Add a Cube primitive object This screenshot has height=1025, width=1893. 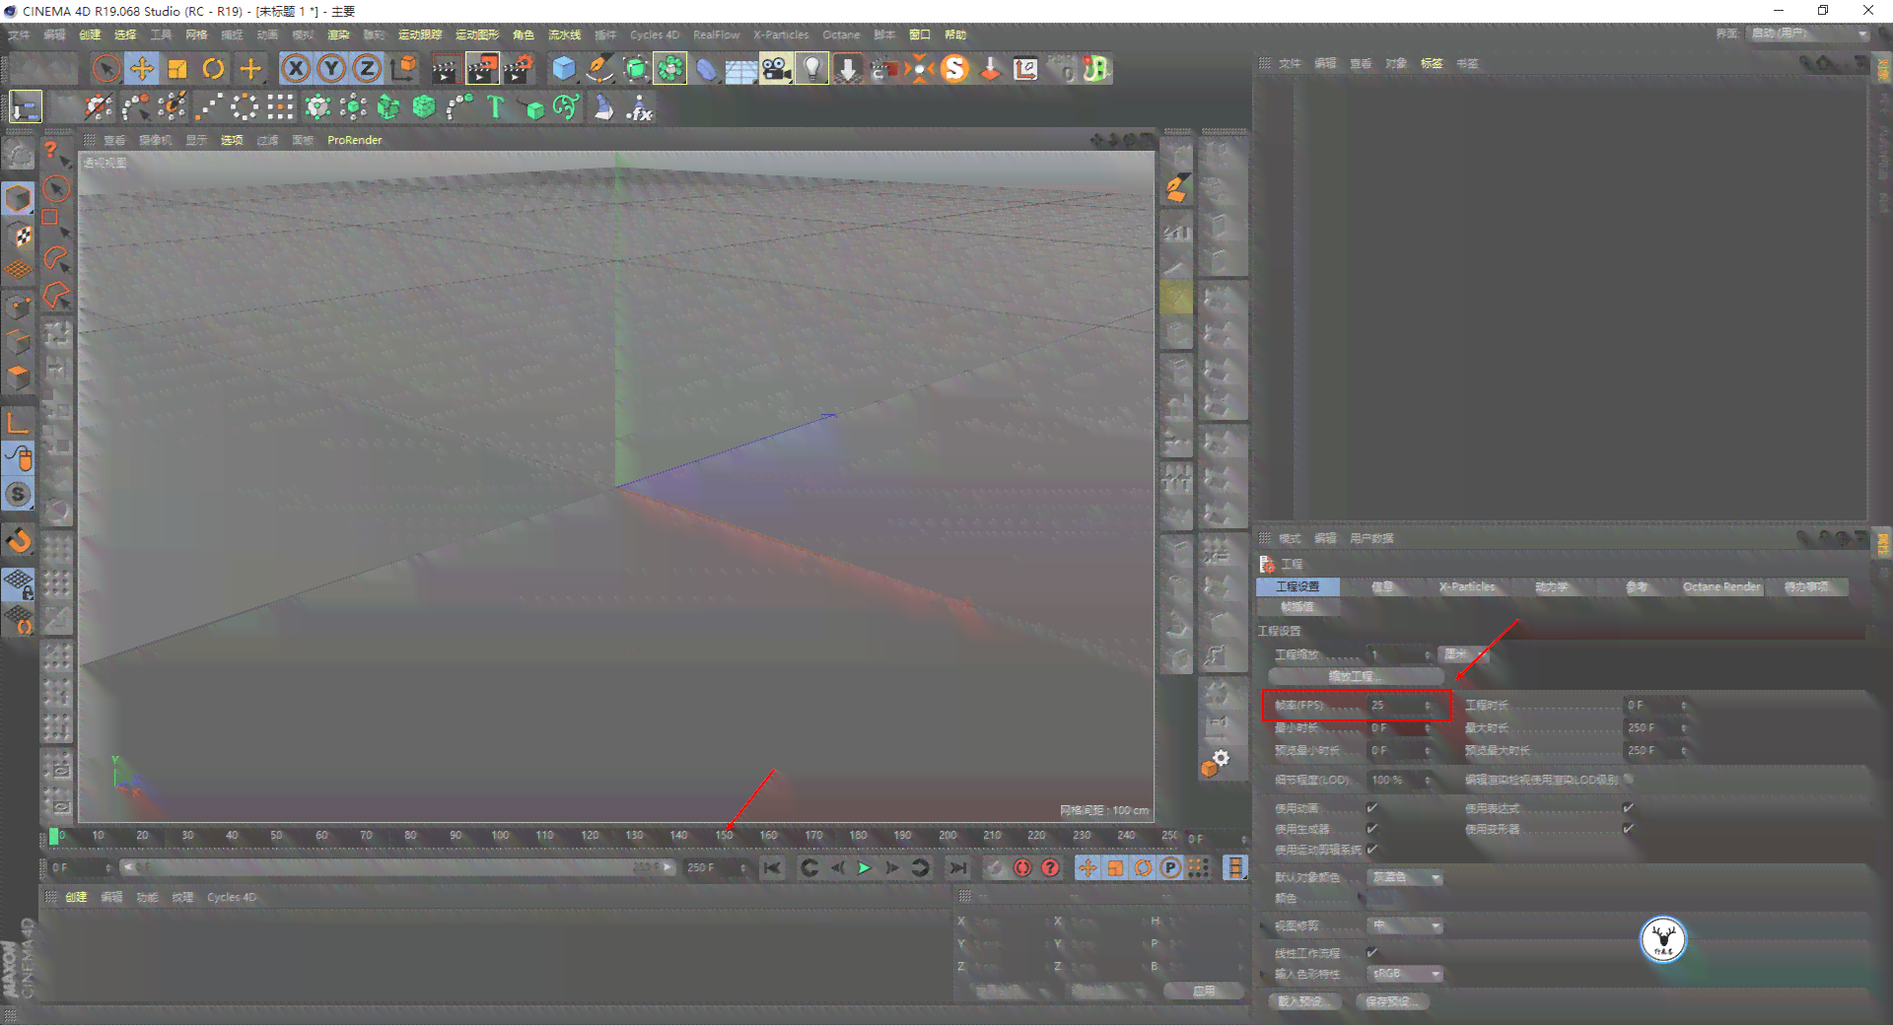pos(563,68)
